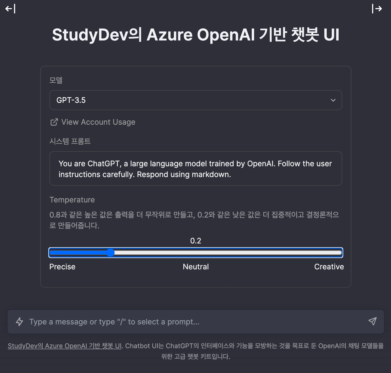Click the 시스템 프롬트 label
The width and height of the screenshot is (391, 373).
click(70, 141)
